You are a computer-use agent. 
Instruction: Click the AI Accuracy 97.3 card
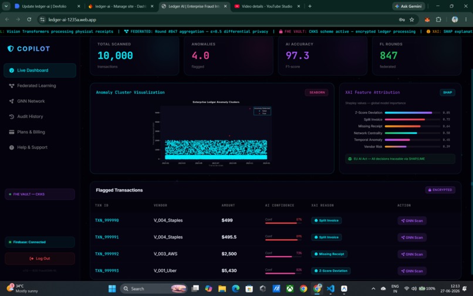(x=322, y=56)
